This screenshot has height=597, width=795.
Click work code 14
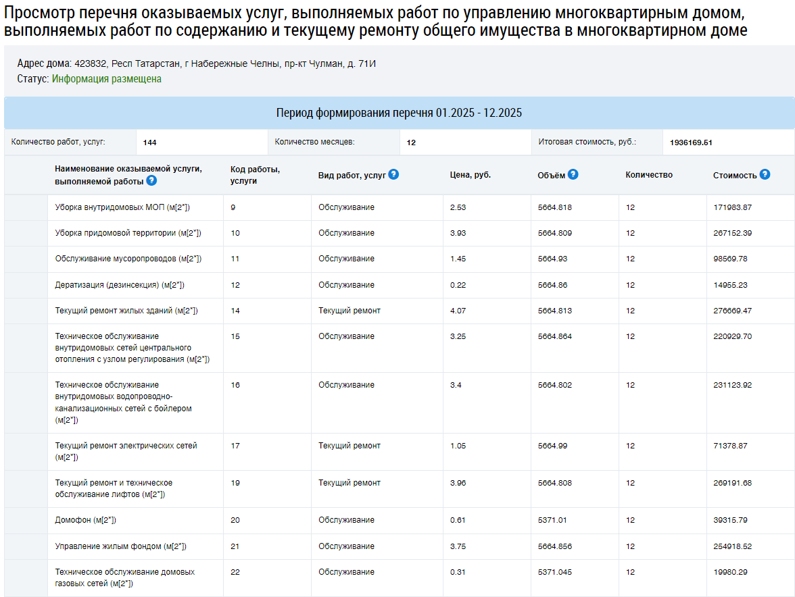pyautogui.click(x=235, y=311)
